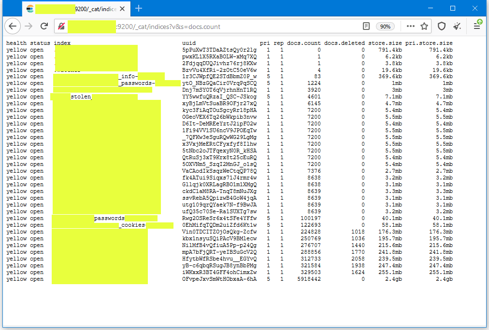Click the green update badge on the menu button
Viewport: 489px width, 330px height.
coord(479,21)
